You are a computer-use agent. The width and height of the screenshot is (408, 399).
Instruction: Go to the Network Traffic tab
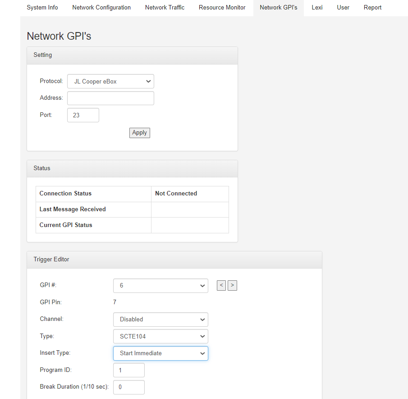tap(165, 8)
